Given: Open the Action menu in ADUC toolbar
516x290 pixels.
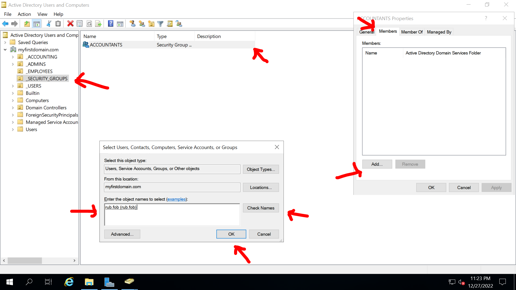Looking at the screenshot, I should pos(23,14).
